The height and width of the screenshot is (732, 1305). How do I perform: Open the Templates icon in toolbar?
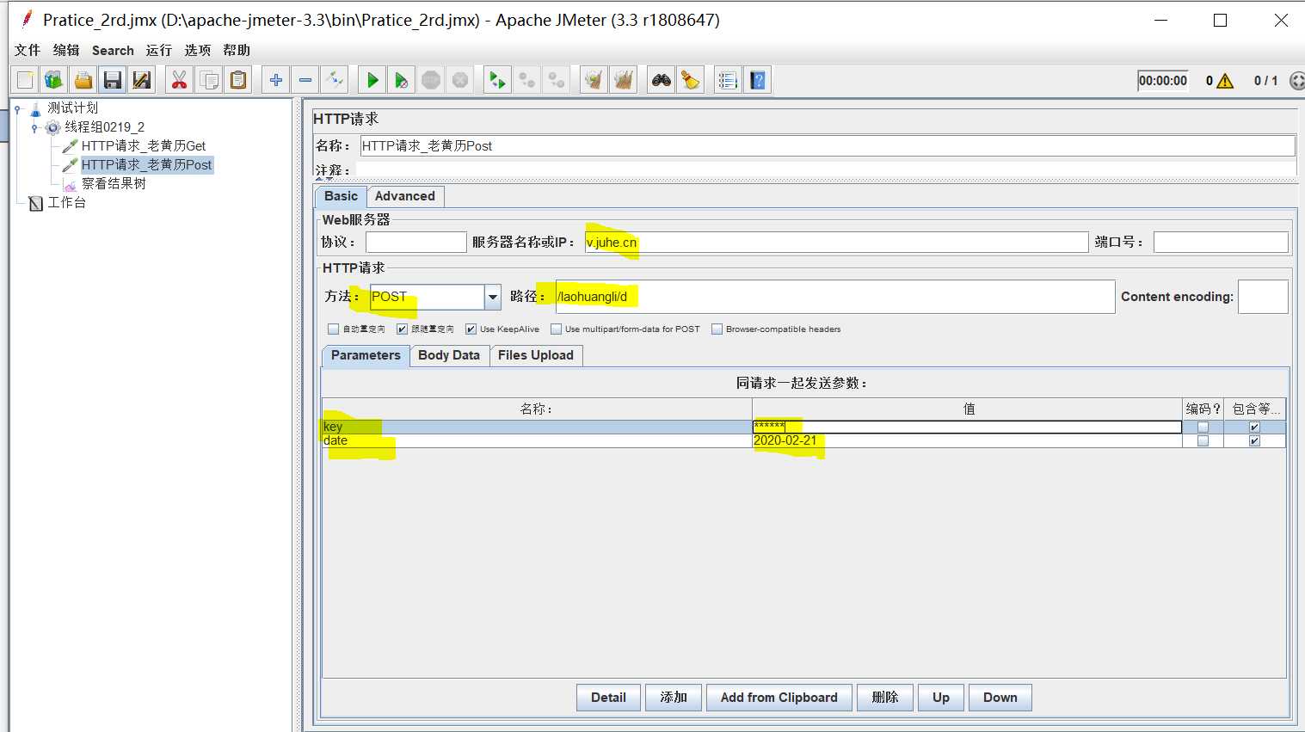coord(54,80)
